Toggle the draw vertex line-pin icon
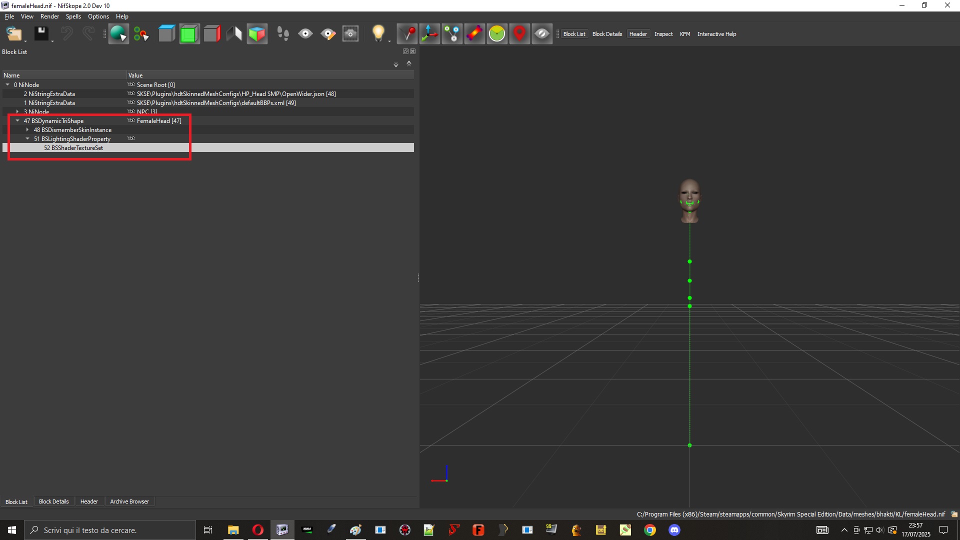This screenshot has height=540, width=960. coord(407,34)
